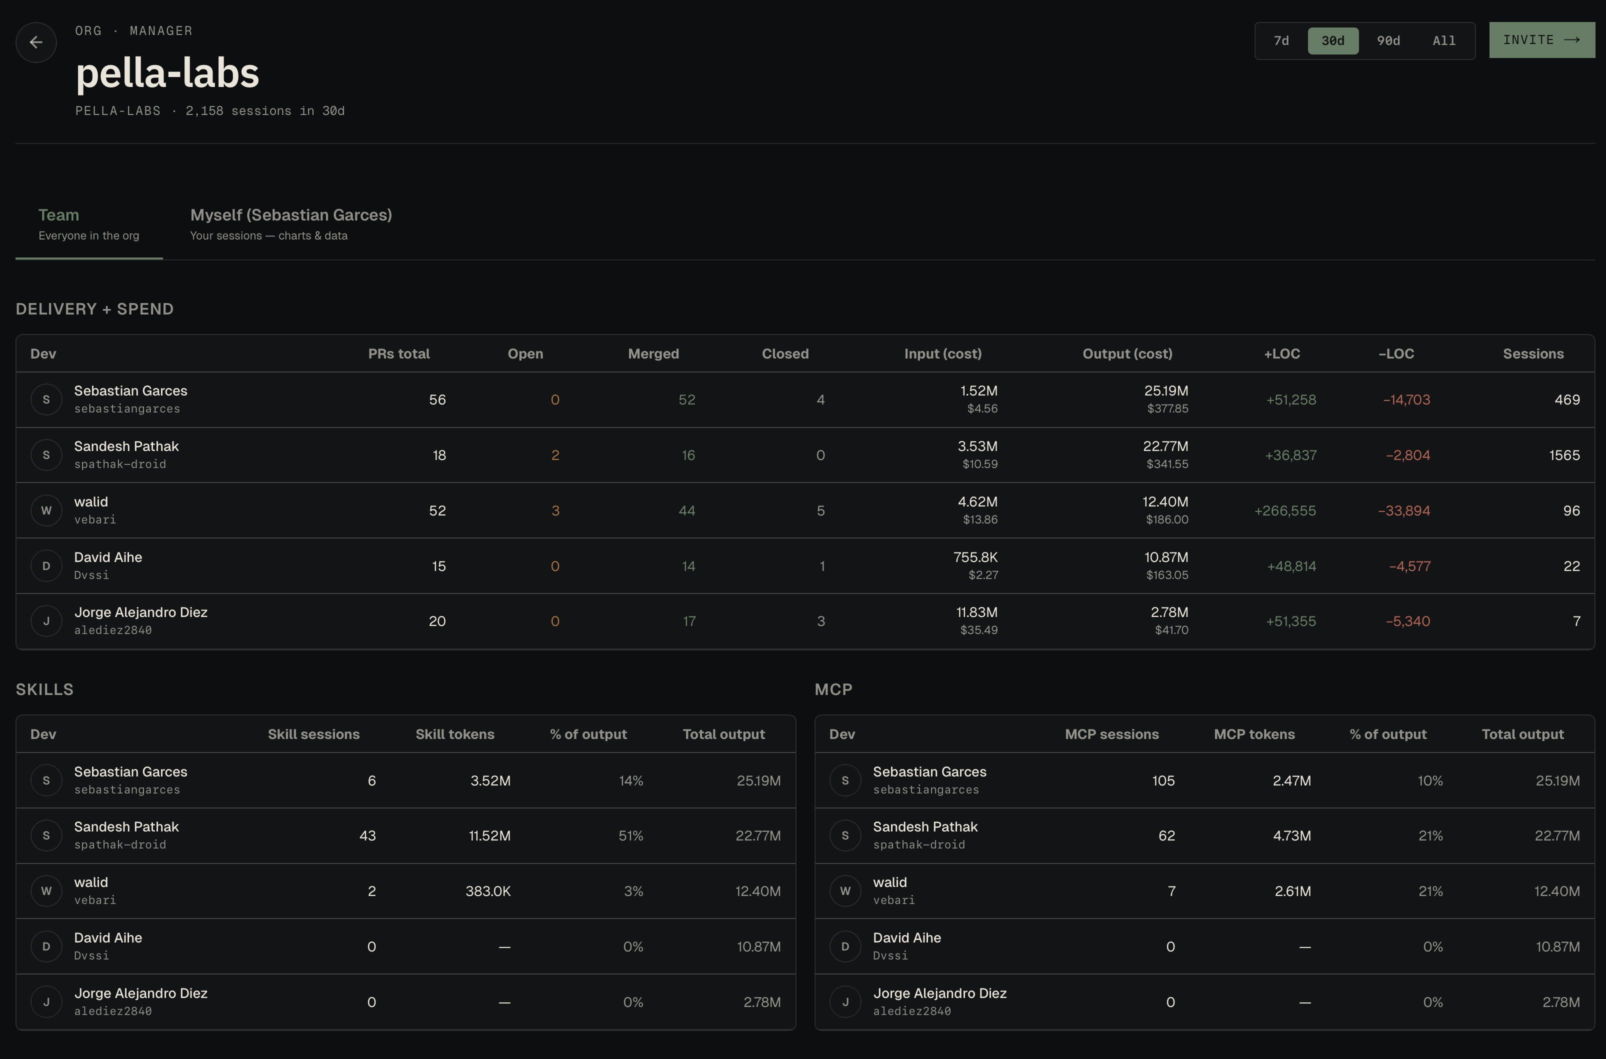Open Sebastian Garces avatar in Delivery table
Image resolution: width=1606 pixels, height=1059 pixels.
coord(46,399)
